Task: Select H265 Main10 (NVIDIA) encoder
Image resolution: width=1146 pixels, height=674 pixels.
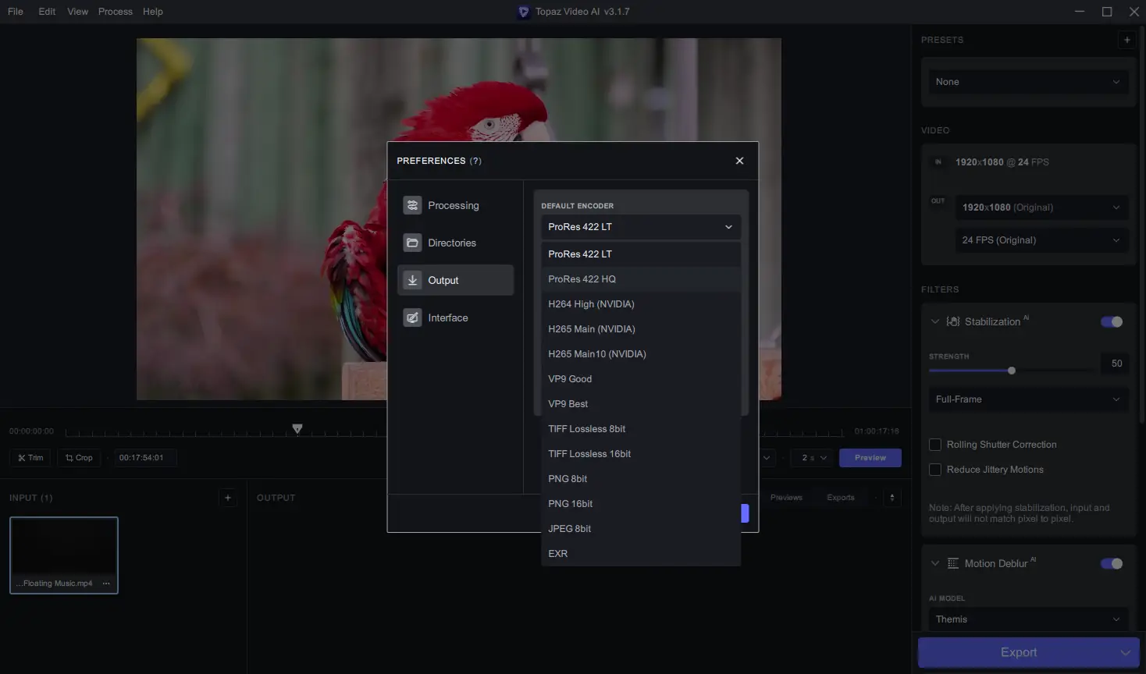Action: pos(640,354)
